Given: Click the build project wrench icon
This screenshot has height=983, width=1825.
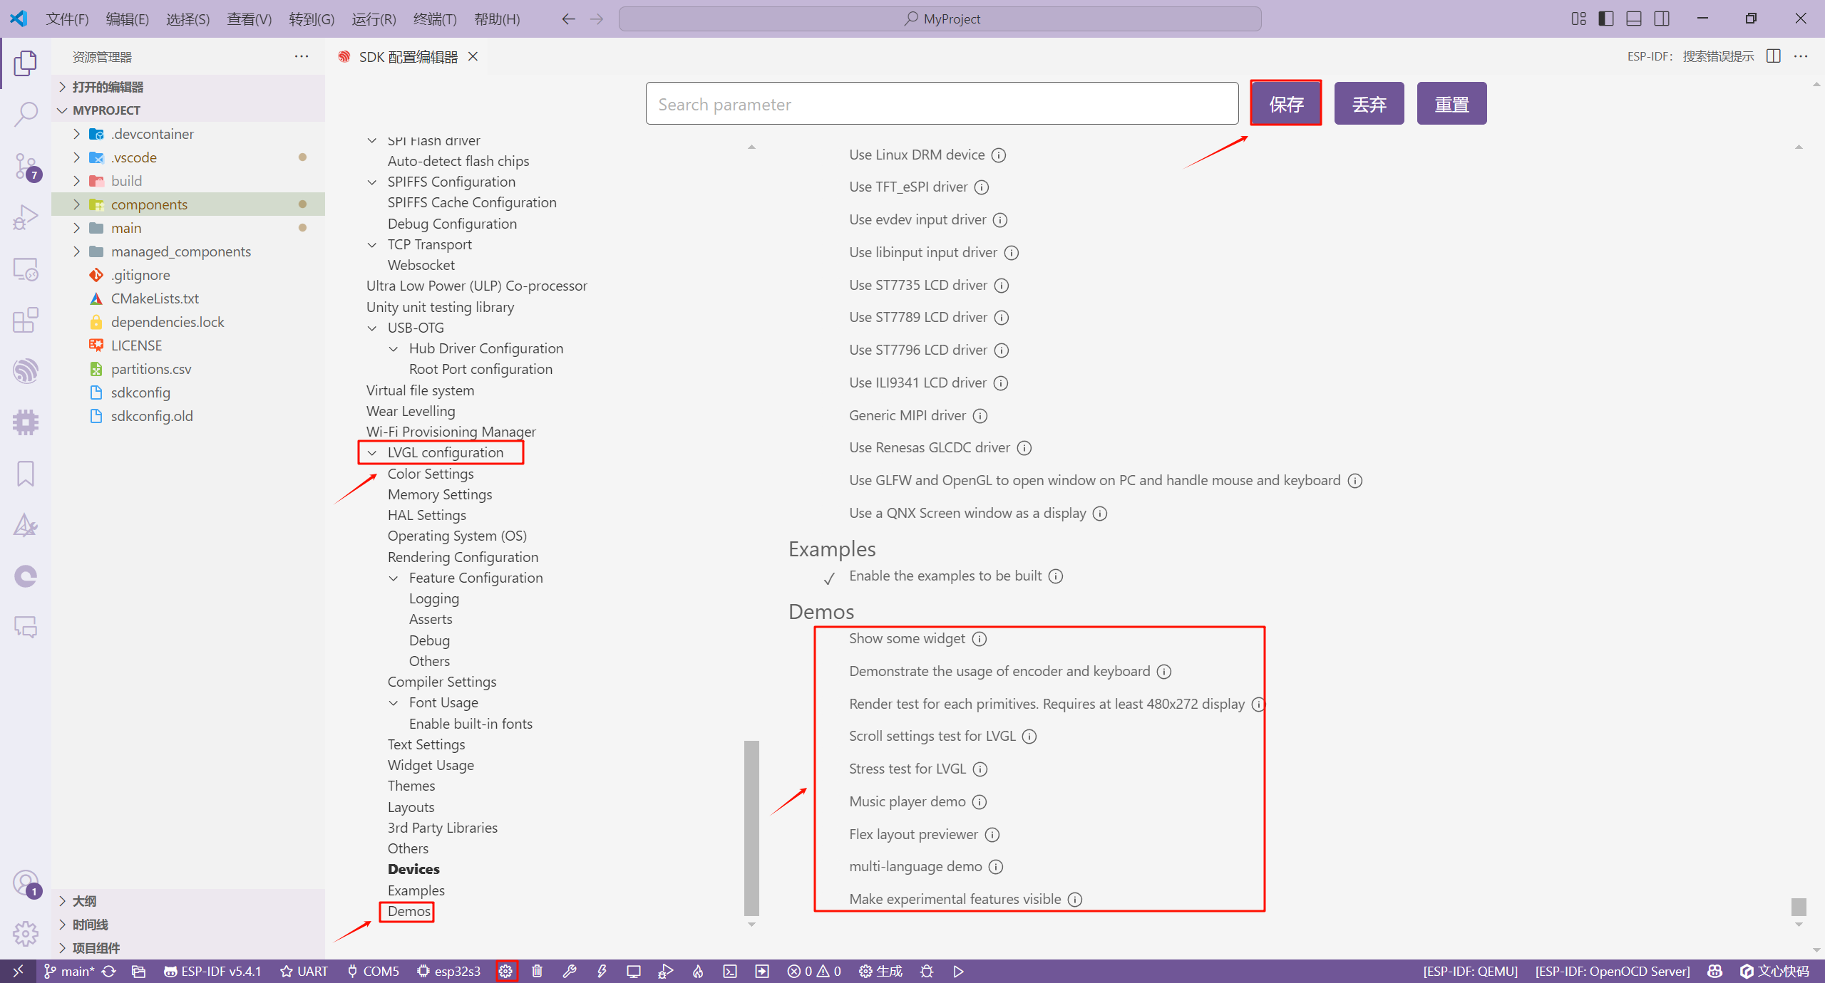Looking at the screenshot, I should coord(570,971).
